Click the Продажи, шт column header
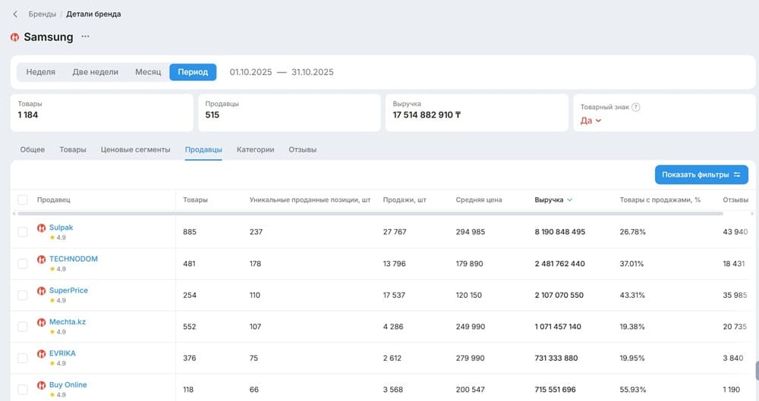759x401 pixels. (405, 200)
